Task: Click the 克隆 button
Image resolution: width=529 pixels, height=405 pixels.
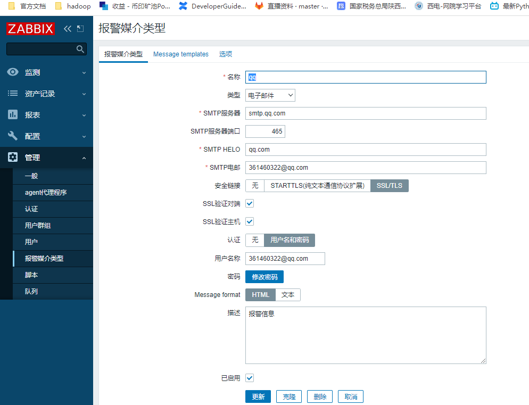Action: [x=289, y=396]
